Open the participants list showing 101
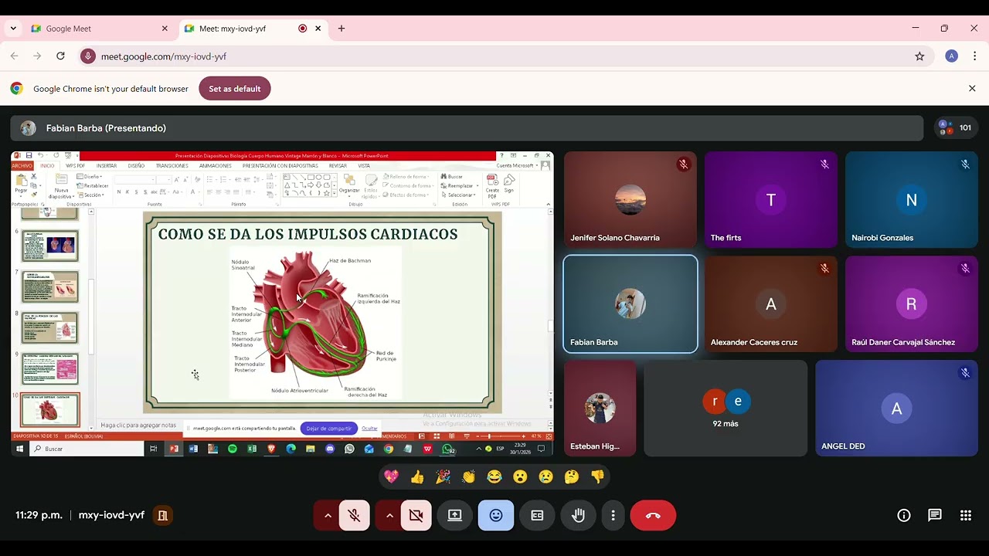 (956, 128)
